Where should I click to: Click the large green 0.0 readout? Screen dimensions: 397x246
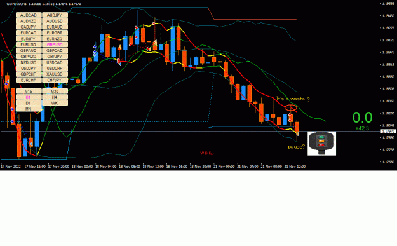362,118
